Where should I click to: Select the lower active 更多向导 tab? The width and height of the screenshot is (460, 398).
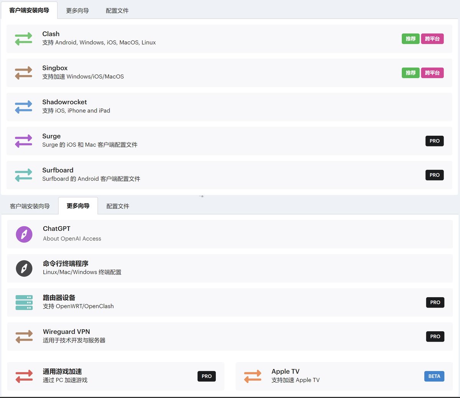[78, 206]
